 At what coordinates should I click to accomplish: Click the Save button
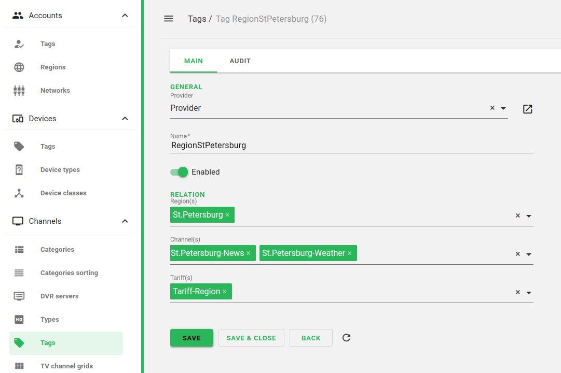tap(191, 338)
